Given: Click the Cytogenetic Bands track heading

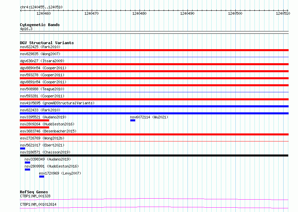Looking at the screenshot, I should click(40, 25).
